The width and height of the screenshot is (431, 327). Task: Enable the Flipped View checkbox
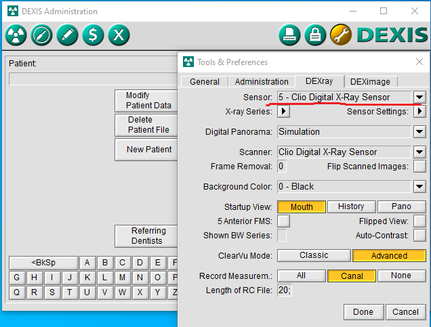[419, 221]
